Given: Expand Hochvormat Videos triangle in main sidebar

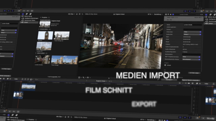Looking at the screenshot, I should (22, 20).
